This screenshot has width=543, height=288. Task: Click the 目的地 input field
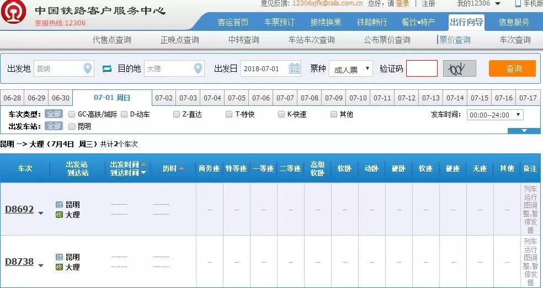point(174,68)
